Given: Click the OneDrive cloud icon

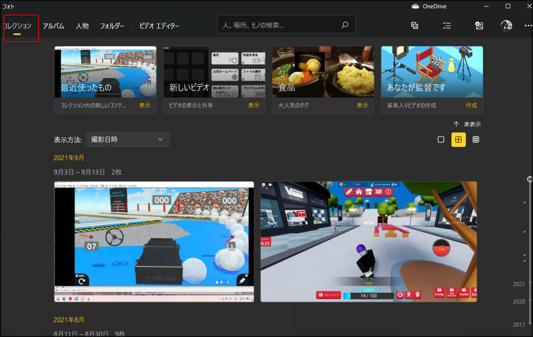Looking at the screenshot, I should 416,6.
